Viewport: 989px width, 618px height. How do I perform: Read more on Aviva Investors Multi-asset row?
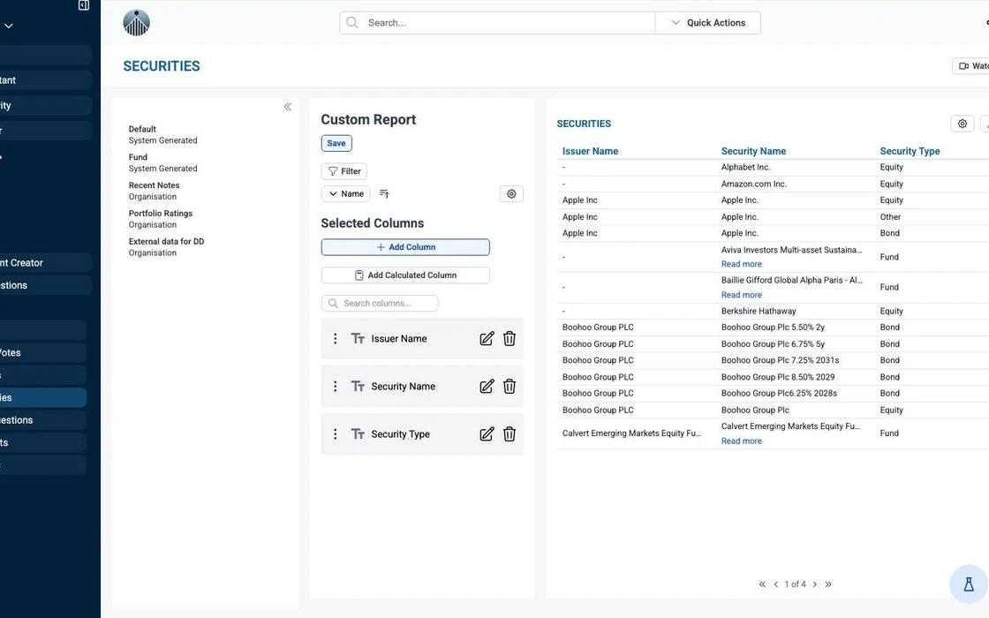(x=741, y=264)
